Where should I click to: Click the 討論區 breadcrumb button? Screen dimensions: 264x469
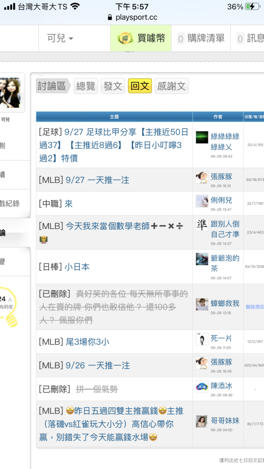[x=53, y=86]
